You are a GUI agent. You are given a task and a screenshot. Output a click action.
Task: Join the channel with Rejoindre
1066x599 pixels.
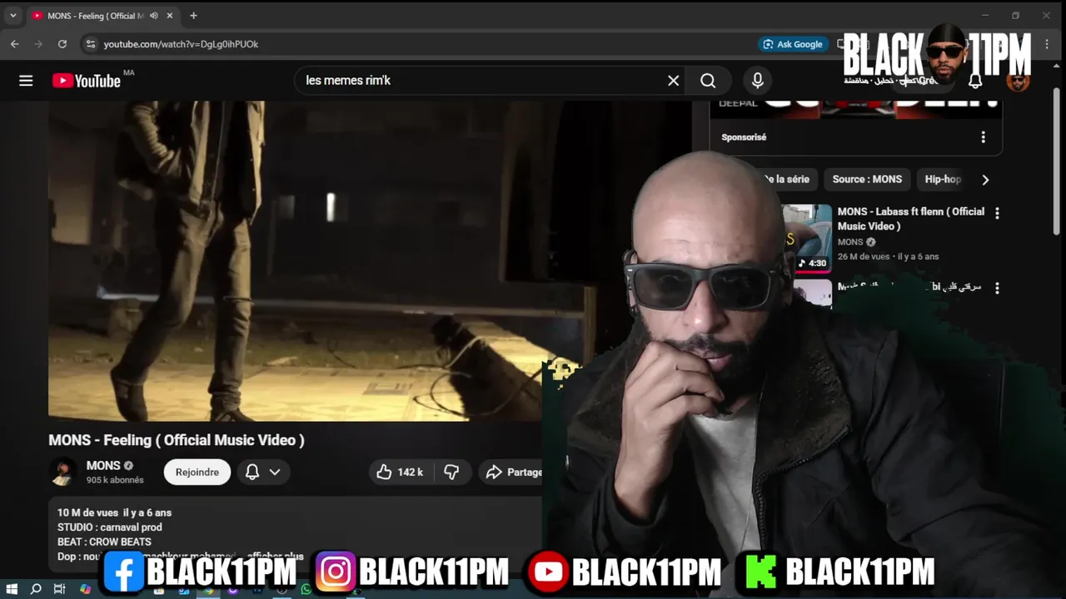click(x=197, y=472)
